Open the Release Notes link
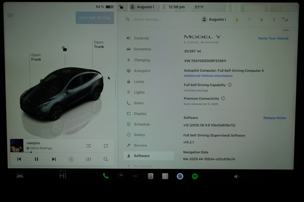The width and height of the screenshot is (304, 202). (x=275, y=118)
